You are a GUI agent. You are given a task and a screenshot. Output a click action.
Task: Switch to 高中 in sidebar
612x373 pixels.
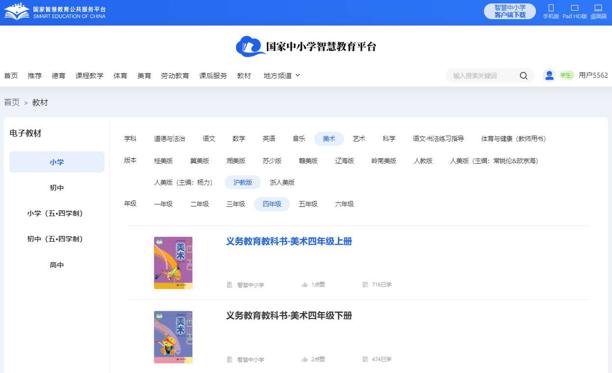(x=57, y=265)
